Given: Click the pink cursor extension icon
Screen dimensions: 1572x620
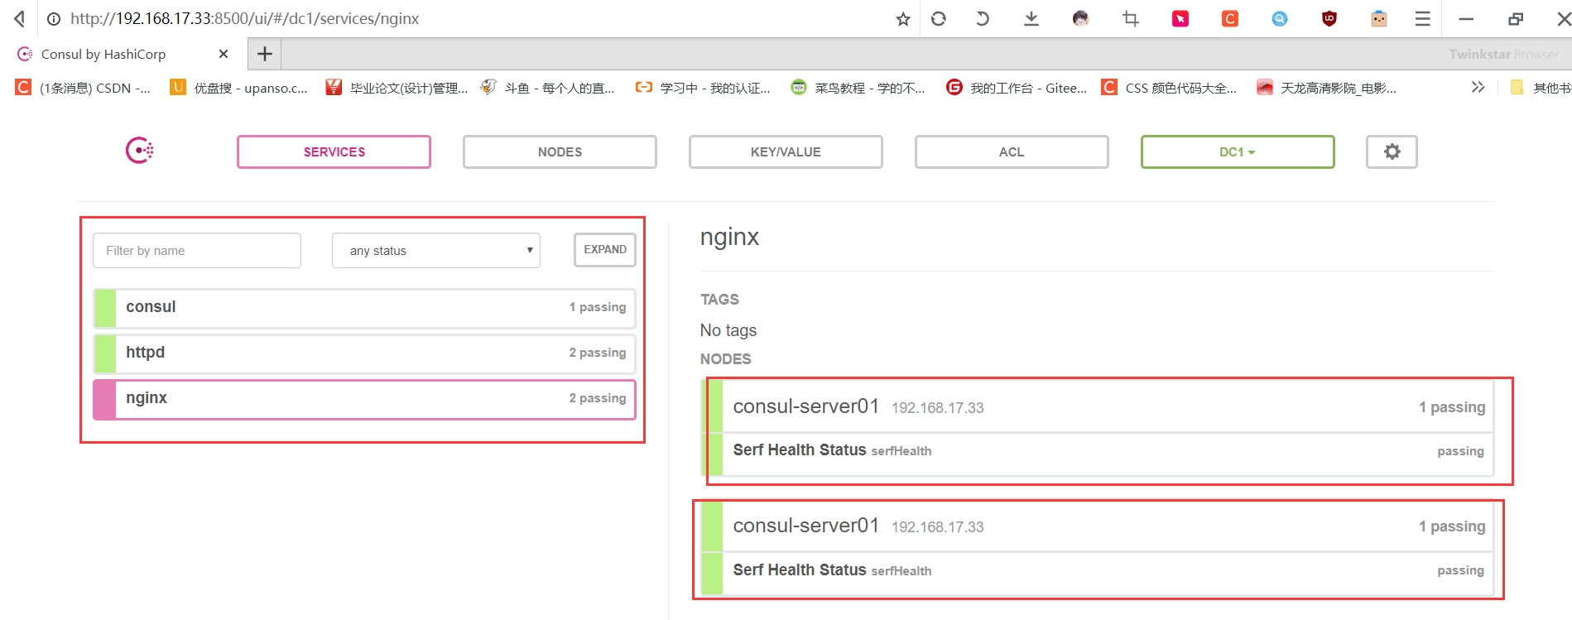Looking at the screenshot, I should point(1180,18).
